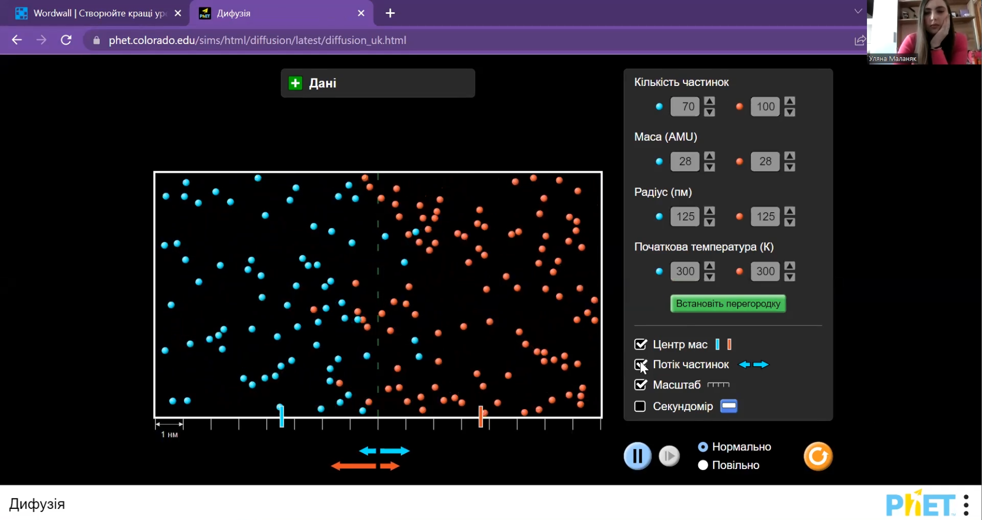This screenshot has height=520, width=982.
Task: Open a new browser tab with the plus
Action: tap(390, 13)
